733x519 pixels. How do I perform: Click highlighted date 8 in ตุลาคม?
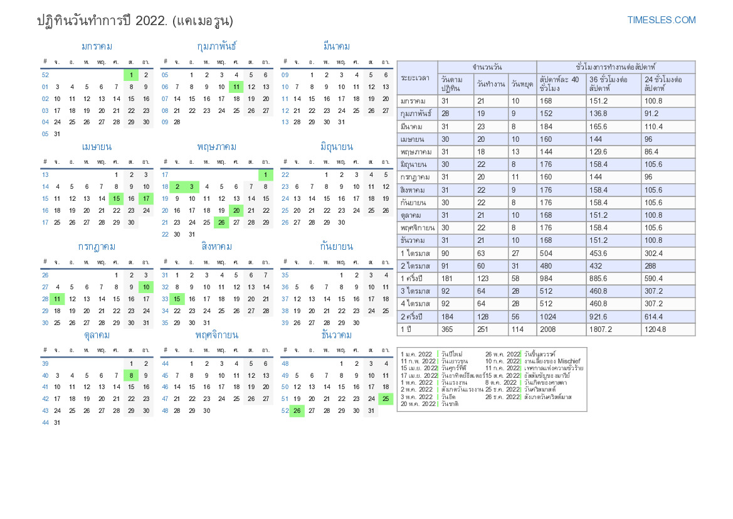click(131, 375)
